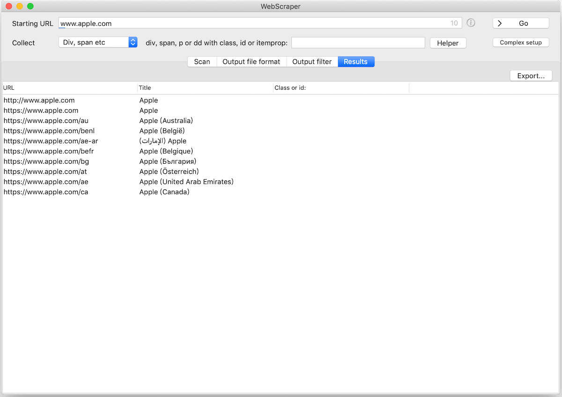Sort by the Title column header
This screenshot has width=562, height=397.
click(x=205, y=88)
